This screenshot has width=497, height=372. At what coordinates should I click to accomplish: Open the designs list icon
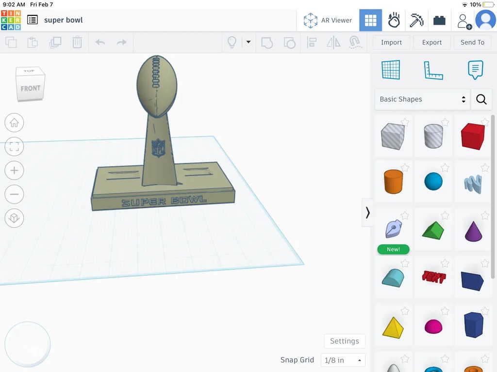tap(33, 20)
